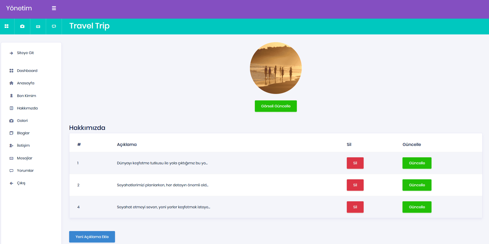Delete row 1 with Sil button
This screenshot has width=489, height=244.
[355, 163]
